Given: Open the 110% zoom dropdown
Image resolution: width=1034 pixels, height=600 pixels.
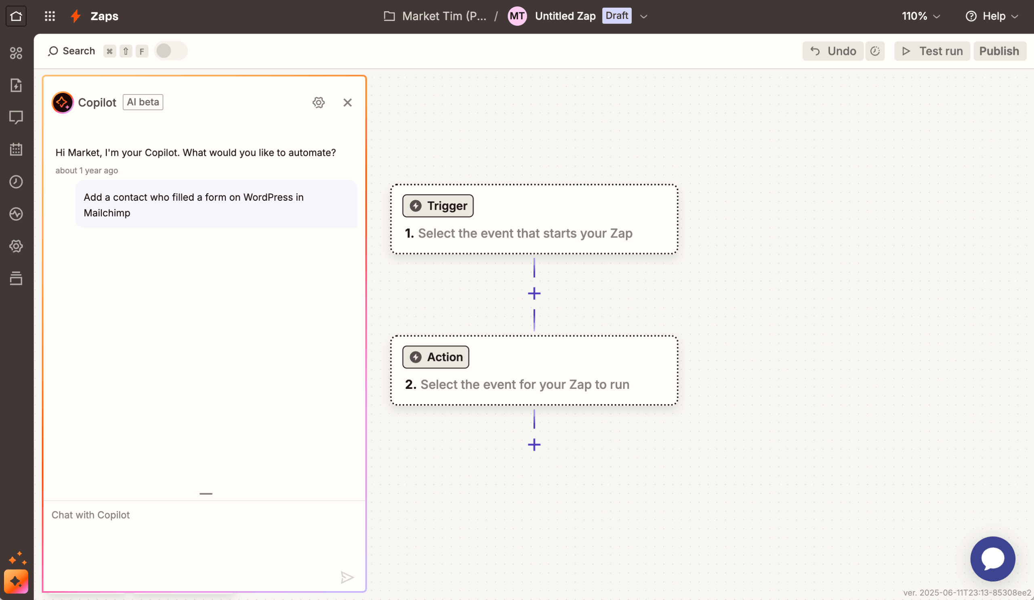Looking at the screenshot, I should 921,16.
